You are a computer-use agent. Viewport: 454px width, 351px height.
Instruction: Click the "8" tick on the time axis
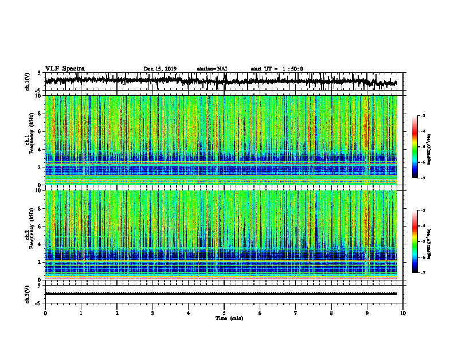pyautogui.click(x=331, y=313)
